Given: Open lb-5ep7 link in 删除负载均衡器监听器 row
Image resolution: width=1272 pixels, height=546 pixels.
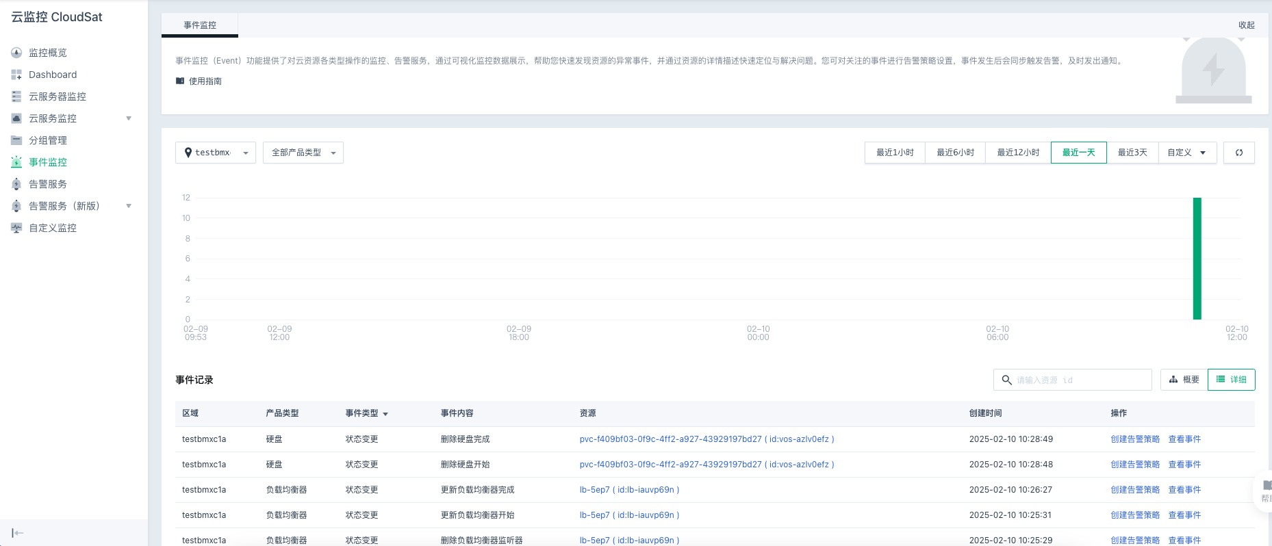Looking at the screenshot, I should (x=629, y=541).
